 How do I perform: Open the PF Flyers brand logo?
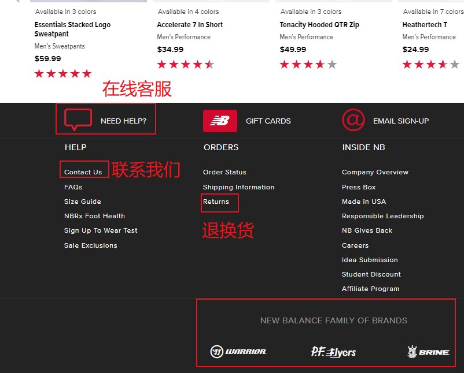pyautogui.click(x=333, y=352)
